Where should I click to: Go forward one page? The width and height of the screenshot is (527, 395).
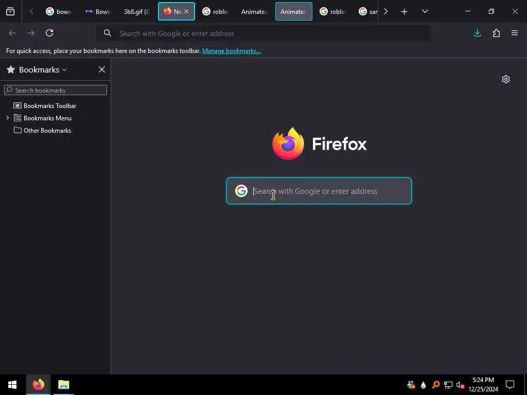tap(31, 33)
